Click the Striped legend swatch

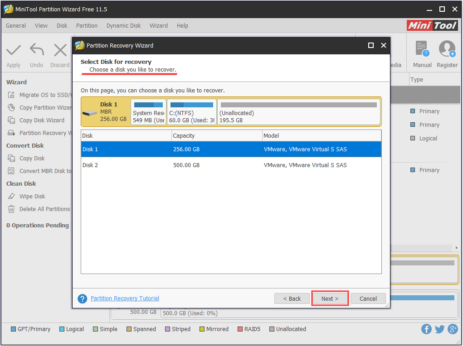[167, 329]
